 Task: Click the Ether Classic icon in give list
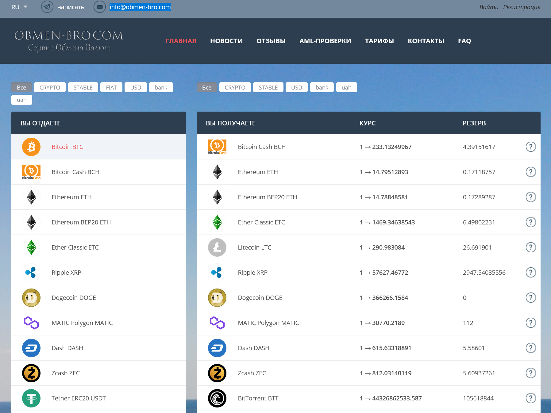pos(31,247)
